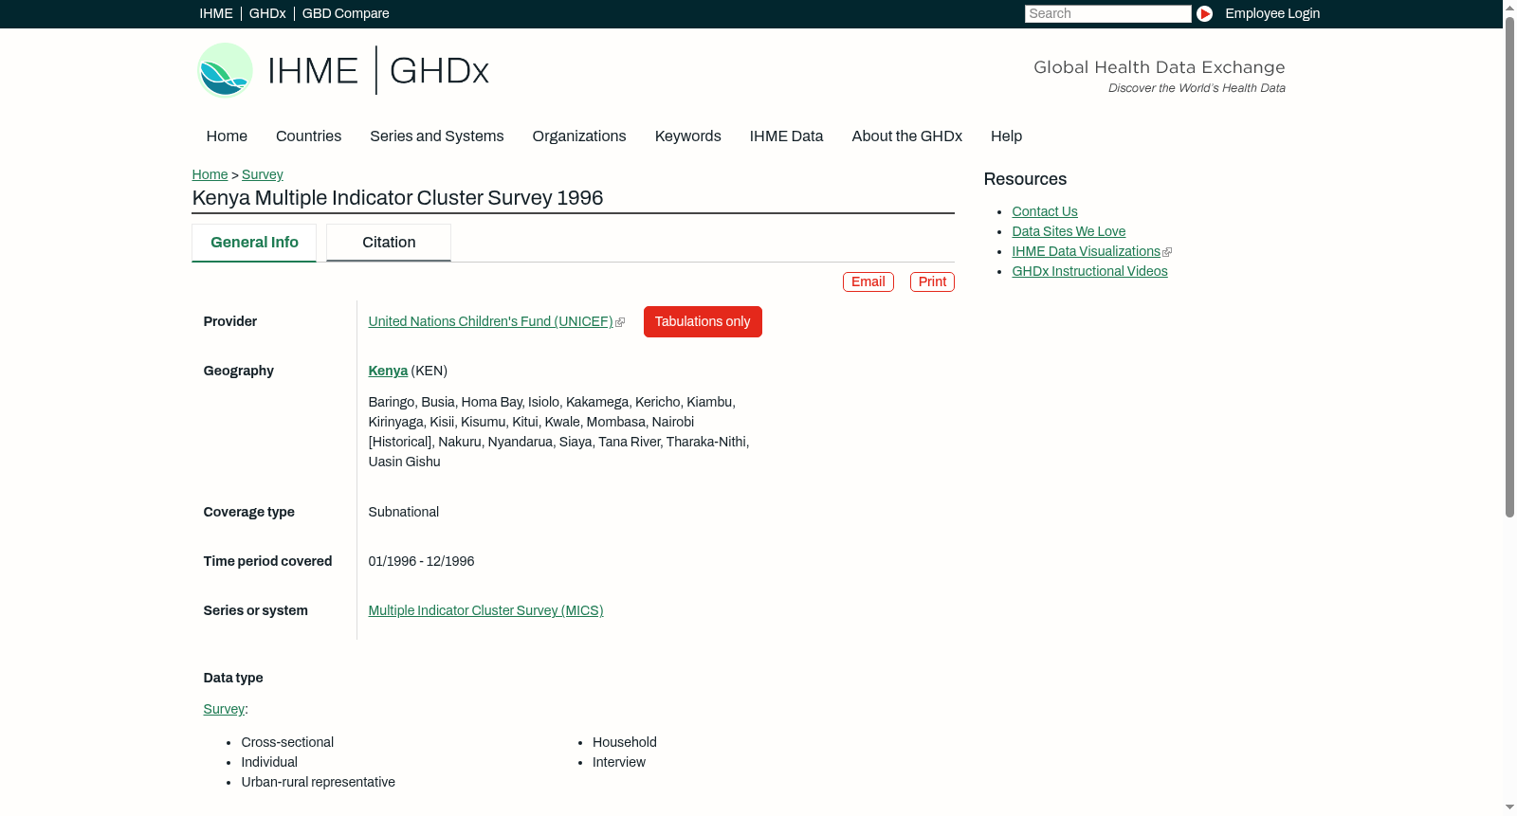Click the 'Household' list item
Viewport: 1517px width, 816px height.
(x=625, y=742)
